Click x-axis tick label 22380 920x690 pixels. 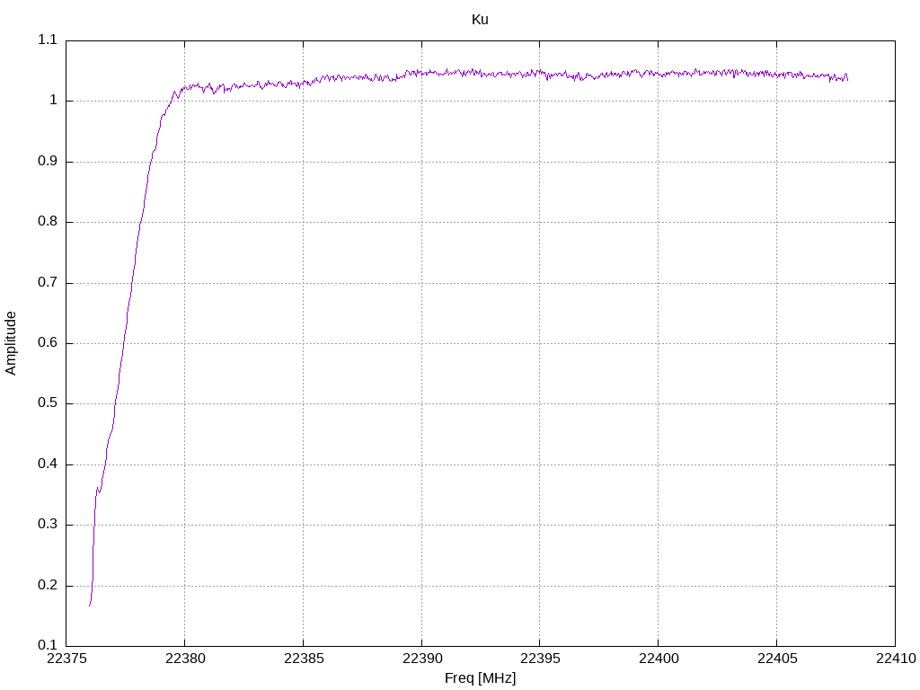[185, 659]
